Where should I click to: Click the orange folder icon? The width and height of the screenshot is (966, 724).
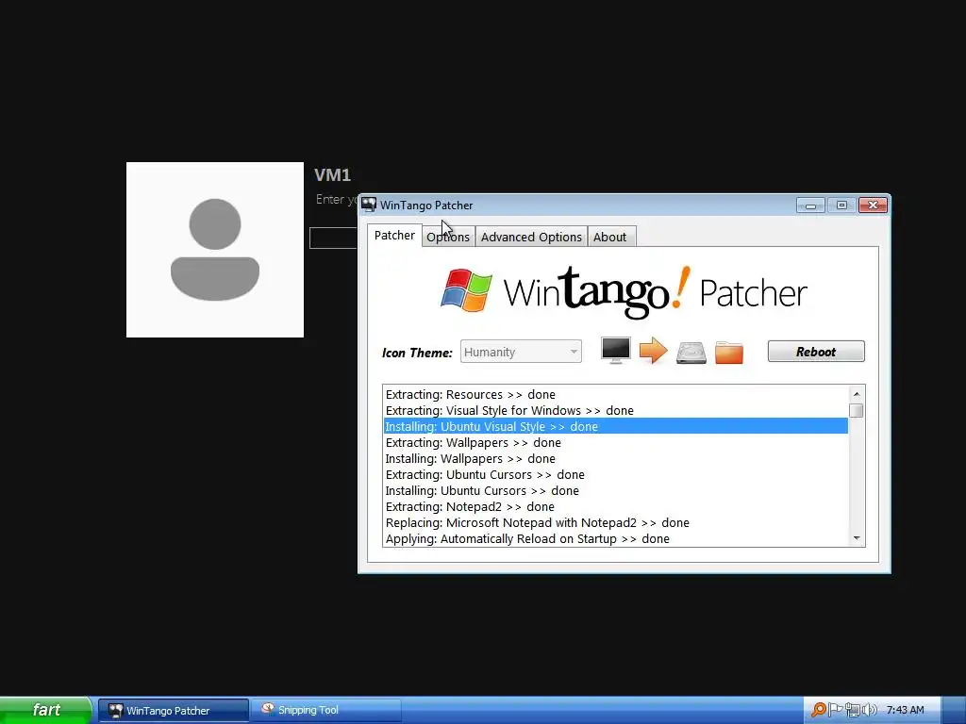click(729, 353)
